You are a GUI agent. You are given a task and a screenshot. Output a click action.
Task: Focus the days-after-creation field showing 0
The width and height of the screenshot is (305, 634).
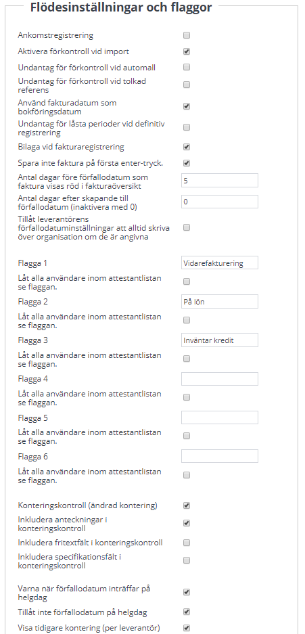[x=220, y=202]
